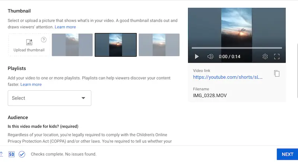Image resolution: width=298 pixels, height=162 pixels.
Task: Open Learn more link under Thumbnail
Action: (x=65, y=27)
